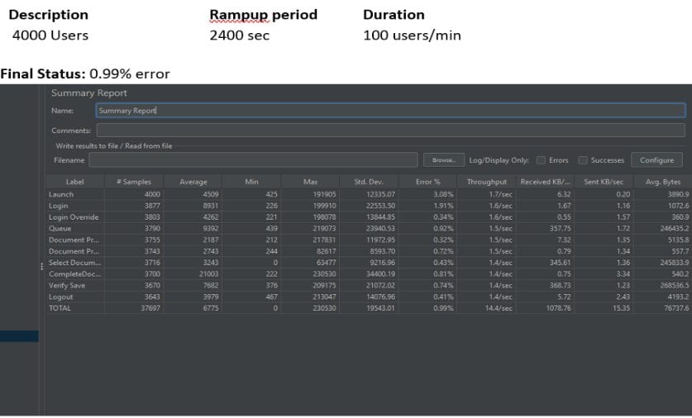Click the Received KB column header
Image resolution: width=692 pixels, height=418 pixels.
point(545,182)
